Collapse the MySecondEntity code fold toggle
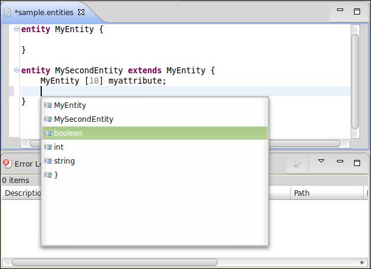This screenshot has width=371, height=269. pos(16,70)
